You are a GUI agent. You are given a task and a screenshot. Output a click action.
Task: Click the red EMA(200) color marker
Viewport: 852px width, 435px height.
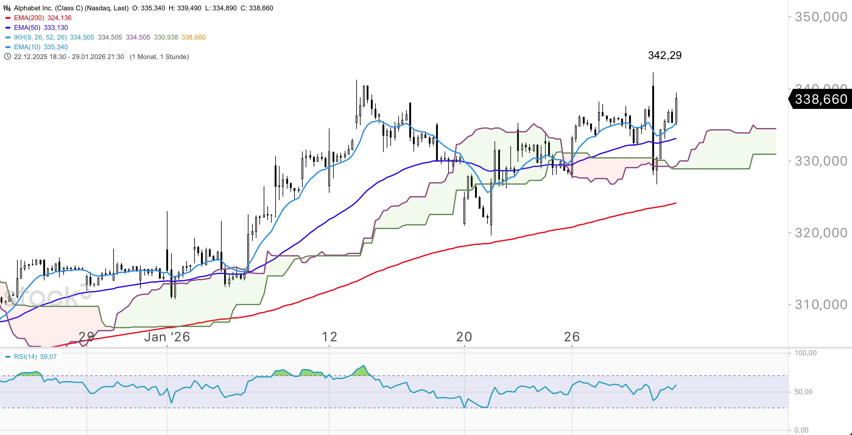(8, 18)
